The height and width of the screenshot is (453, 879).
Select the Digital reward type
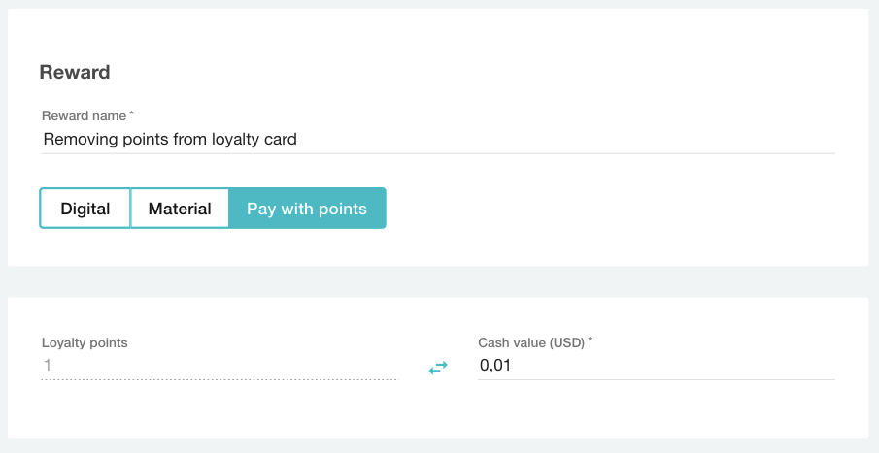(x=85, y=209)
